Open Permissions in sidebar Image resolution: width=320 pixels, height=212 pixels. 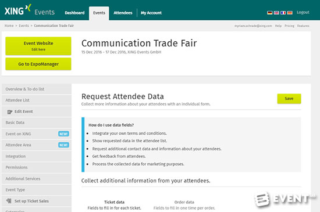tap(37, 167)
